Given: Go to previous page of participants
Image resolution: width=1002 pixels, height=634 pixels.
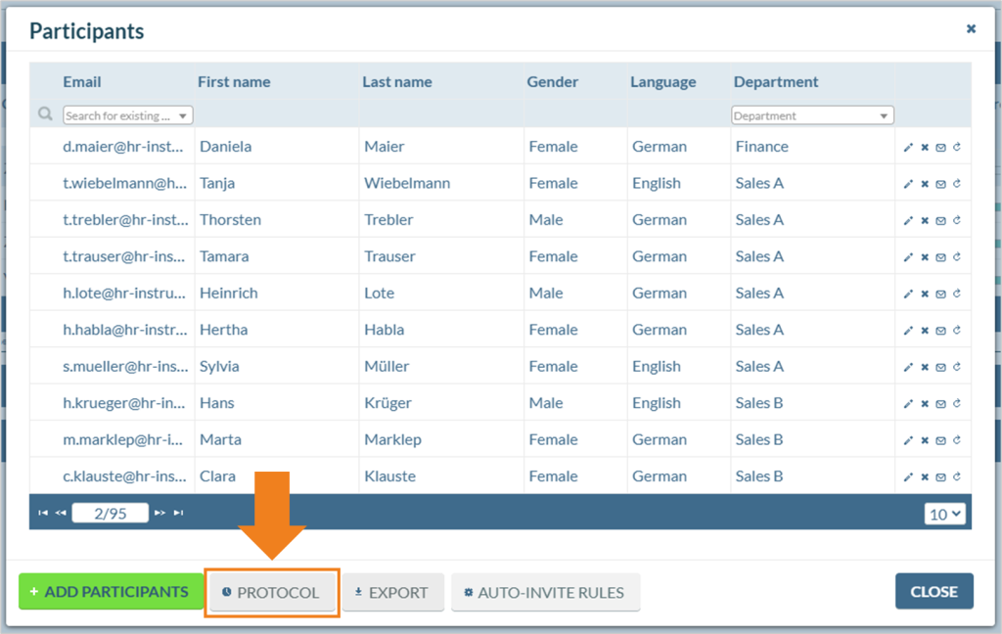Looking at the screenshot, I should click(61, 513).
